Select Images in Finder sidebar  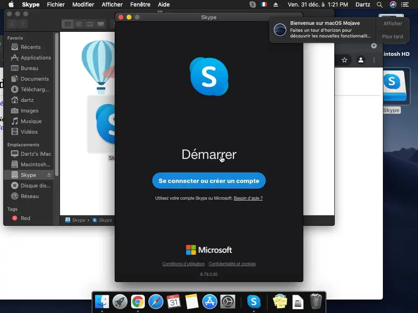pyautogui.click(x=29, y=110)
